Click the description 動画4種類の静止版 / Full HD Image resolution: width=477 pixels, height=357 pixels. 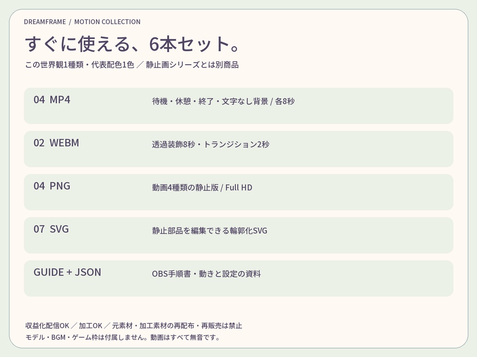pos(202,187)
